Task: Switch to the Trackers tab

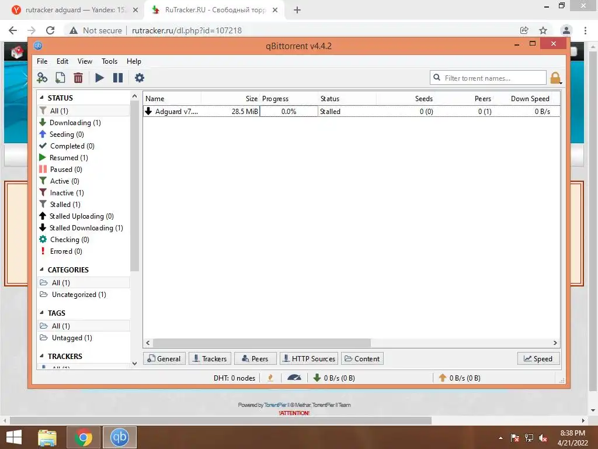Action: tap(210, 358)
